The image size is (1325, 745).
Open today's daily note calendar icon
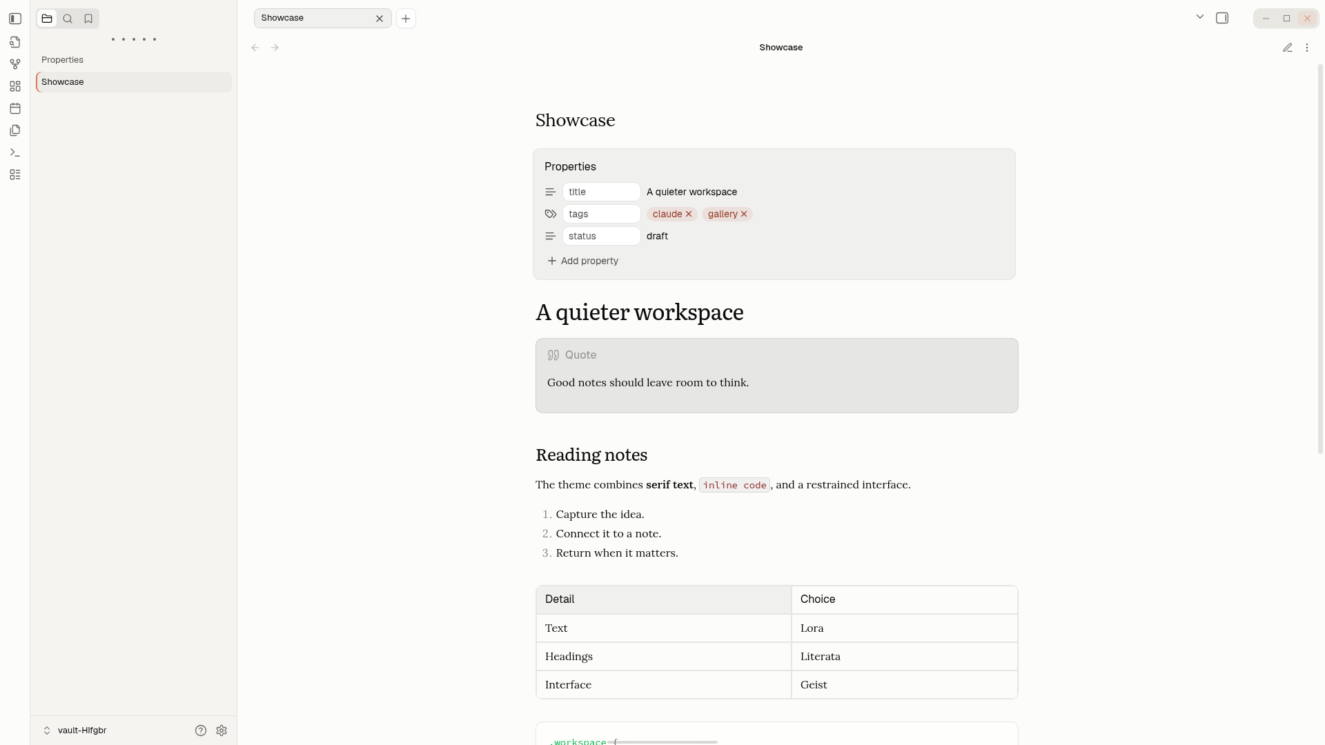(15, 108)
